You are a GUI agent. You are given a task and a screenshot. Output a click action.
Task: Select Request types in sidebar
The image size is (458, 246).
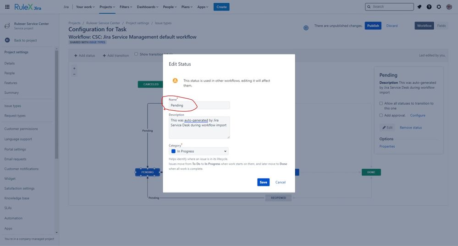15,116
